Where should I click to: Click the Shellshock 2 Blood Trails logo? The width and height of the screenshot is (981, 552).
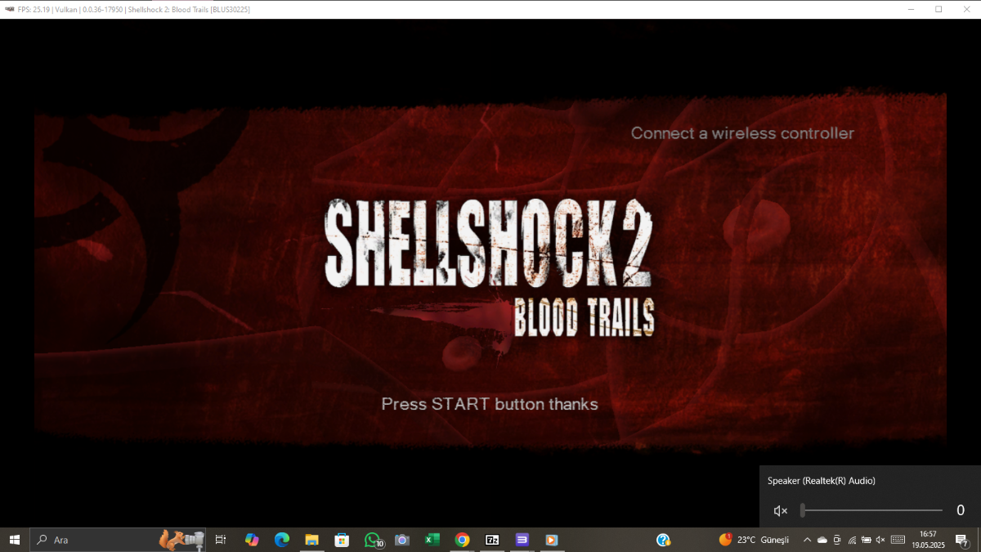(490, 269)
